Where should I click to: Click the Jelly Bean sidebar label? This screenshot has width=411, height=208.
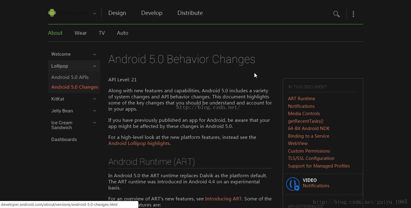(62, 111)
